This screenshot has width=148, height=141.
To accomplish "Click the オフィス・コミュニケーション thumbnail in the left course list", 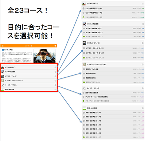I will tap(3, 81).
